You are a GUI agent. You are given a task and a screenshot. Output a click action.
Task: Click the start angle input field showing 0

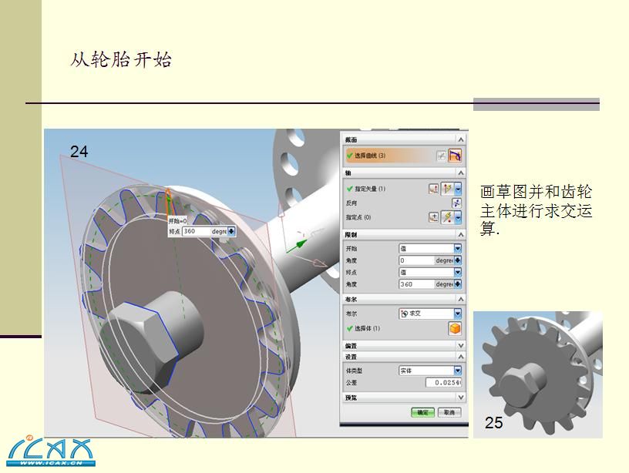(417, 260)
